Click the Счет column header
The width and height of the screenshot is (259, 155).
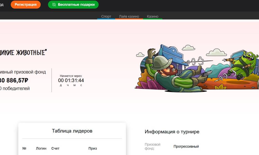pos(55,148)
